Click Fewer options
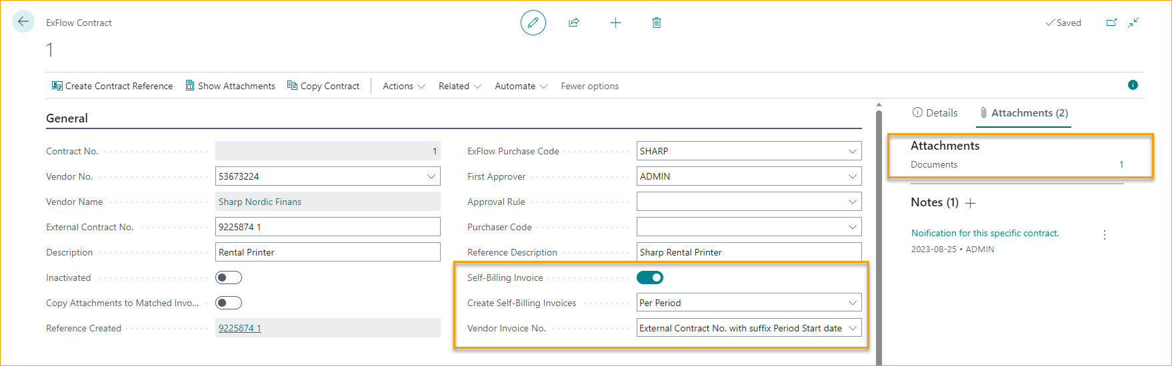This screenshot has width=1172, height=366. pos(590,86)
